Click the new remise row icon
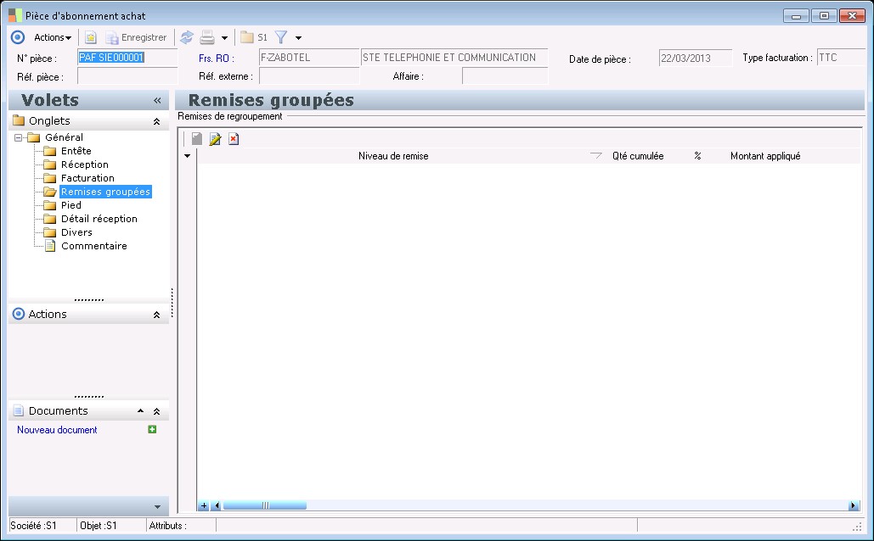 (197, 138)
